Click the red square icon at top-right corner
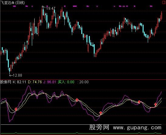The height and width of the screenshot is (135, 166). pyautogui.click(x=164, y=2)
